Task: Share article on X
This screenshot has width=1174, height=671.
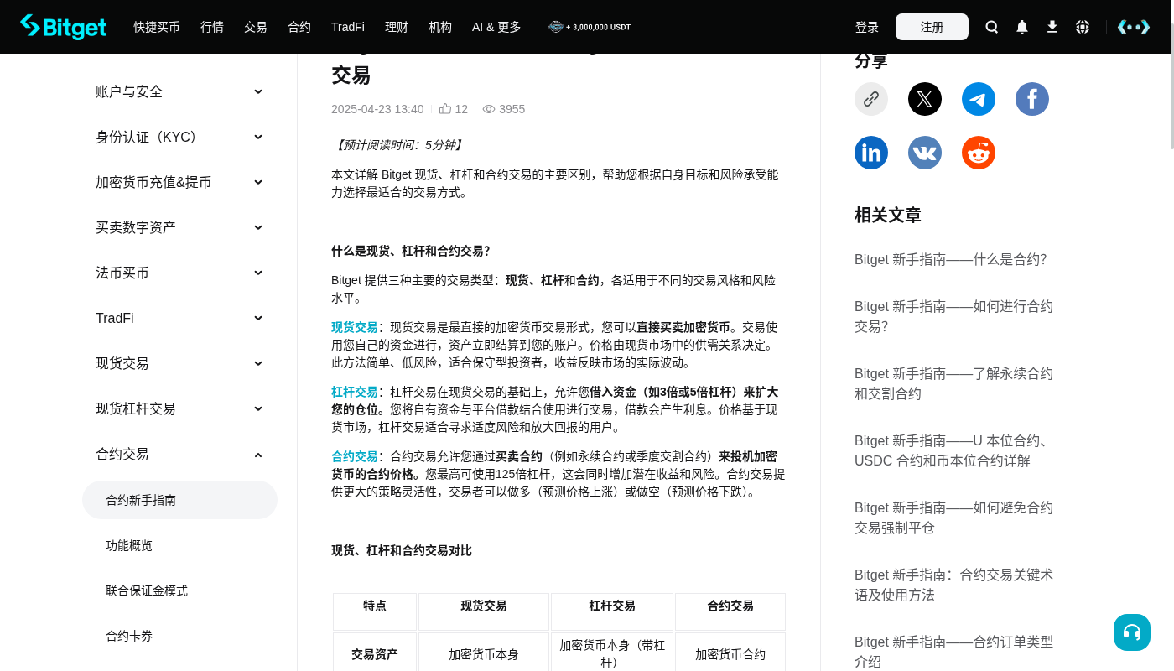Action: coord(925,99)
